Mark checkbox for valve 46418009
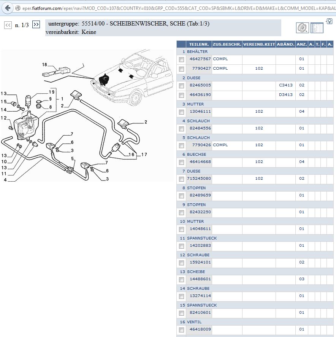The height and width of the screenshot is (337, 336). (x=182, y=330)
